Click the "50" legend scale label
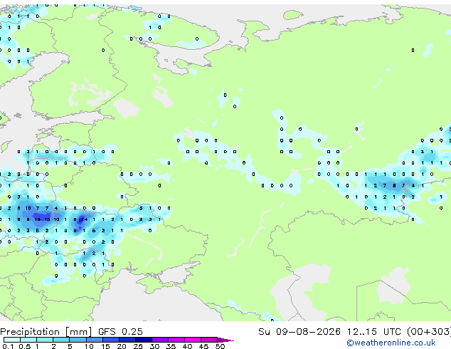 [220, 346]
